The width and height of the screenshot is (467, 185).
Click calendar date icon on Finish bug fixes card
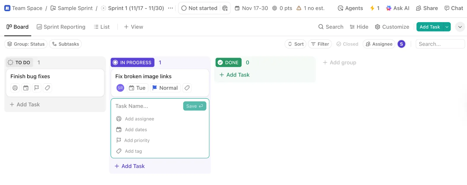[x=26, y=88]
